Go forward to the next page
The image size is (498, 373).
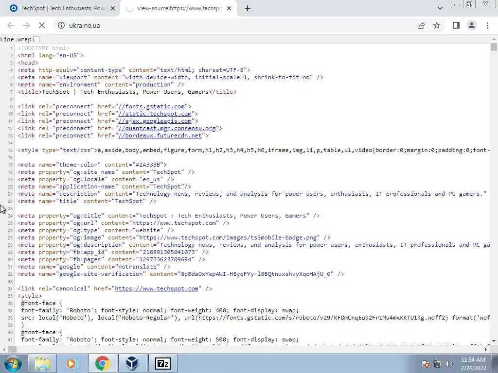click(x=26, y=25)
